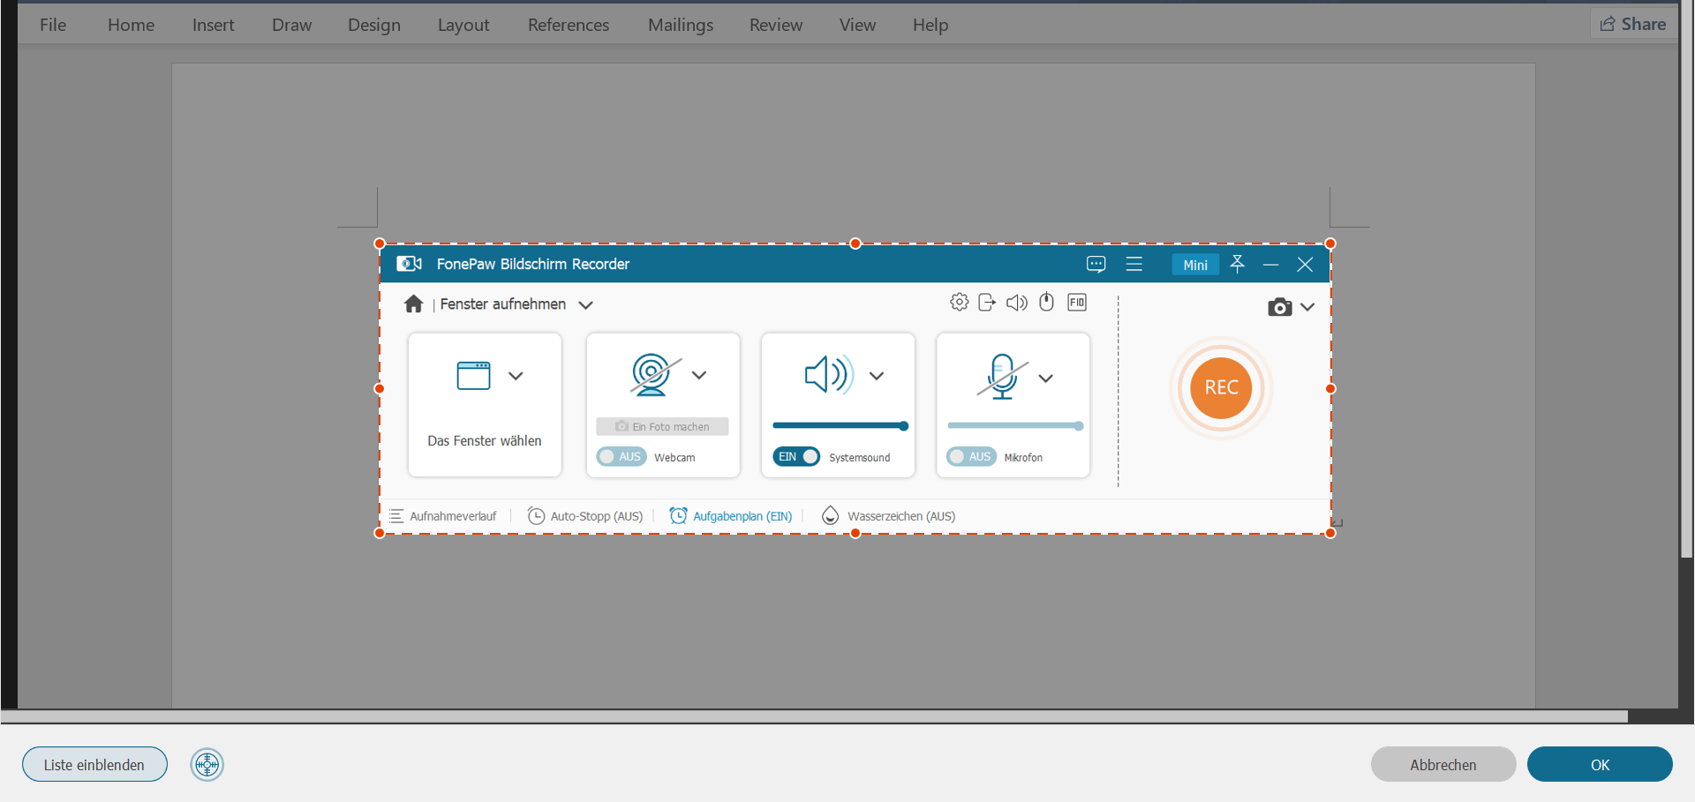Click the microphone icon
This screenshot has width=1695, height=802.
pos(1003,377)
